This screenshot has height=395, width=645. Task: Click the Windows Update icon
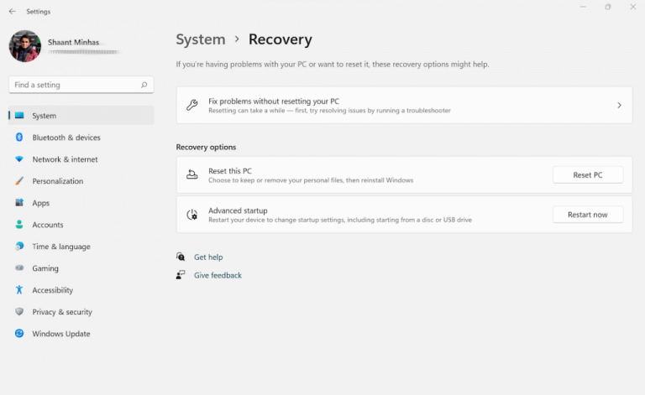coord(18,334)
